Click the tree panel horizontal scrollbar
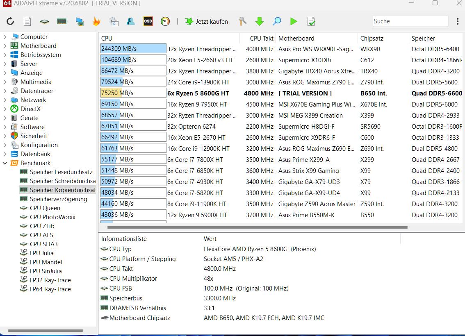Image resolution: width=465 pixels, height=336 pixels. (46, 331)
